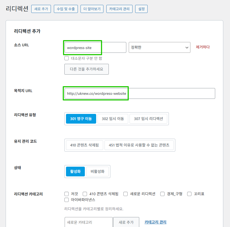The image size is (230, 227).
Task: Click the red 제거하다 link
Action: click(x=203, y=47)
